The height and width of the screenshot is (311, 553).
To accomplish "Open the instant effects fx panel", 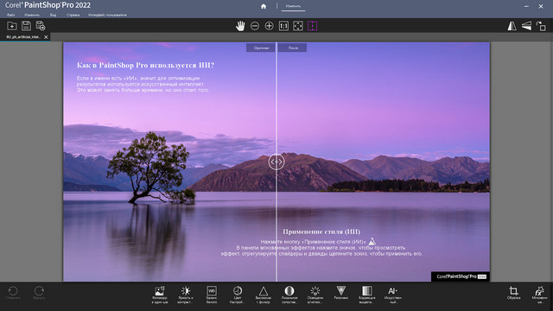I will click(539, 295).
